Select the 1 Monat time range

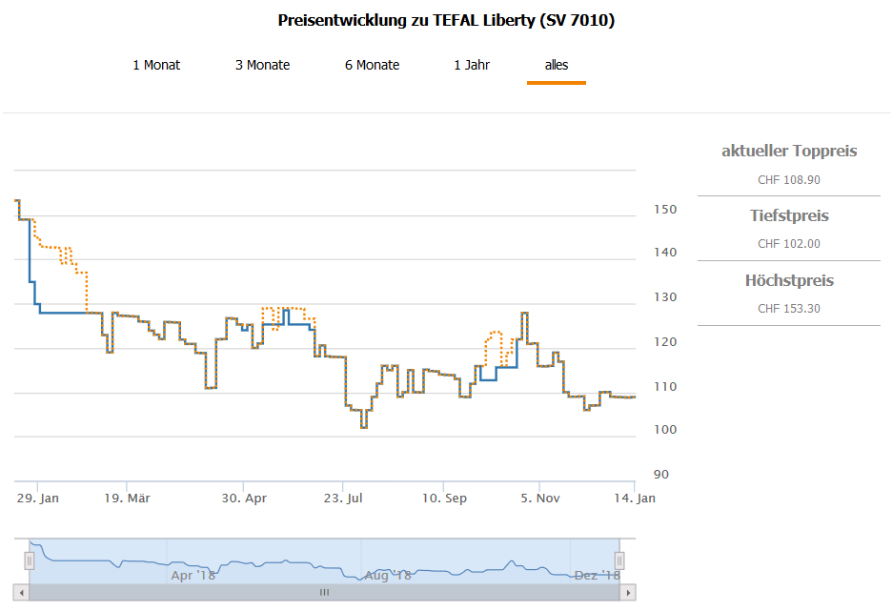click(x=156, y=65)
